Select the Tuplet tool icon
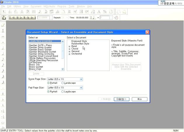This screenshot has width=184, height=132. 58,12
